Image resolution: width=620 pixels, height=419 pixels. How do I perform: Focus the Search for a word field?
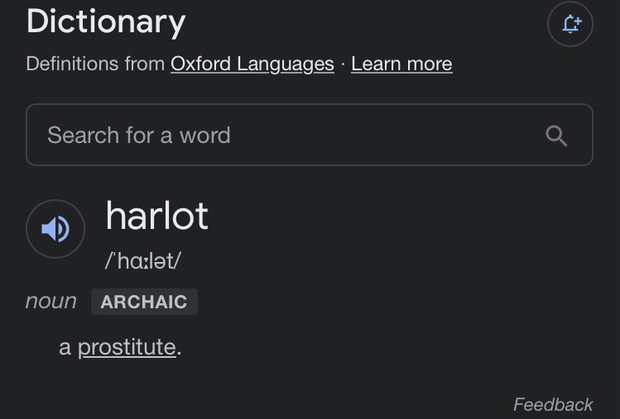pyautogui.click(x=310, y=135)
